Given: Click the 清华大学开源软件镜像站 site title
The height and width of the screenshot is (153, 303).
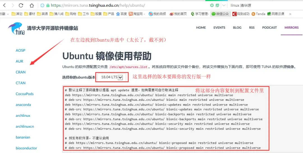Looking at the screenshot, I should pyautogui.click(x=52, y=28).
